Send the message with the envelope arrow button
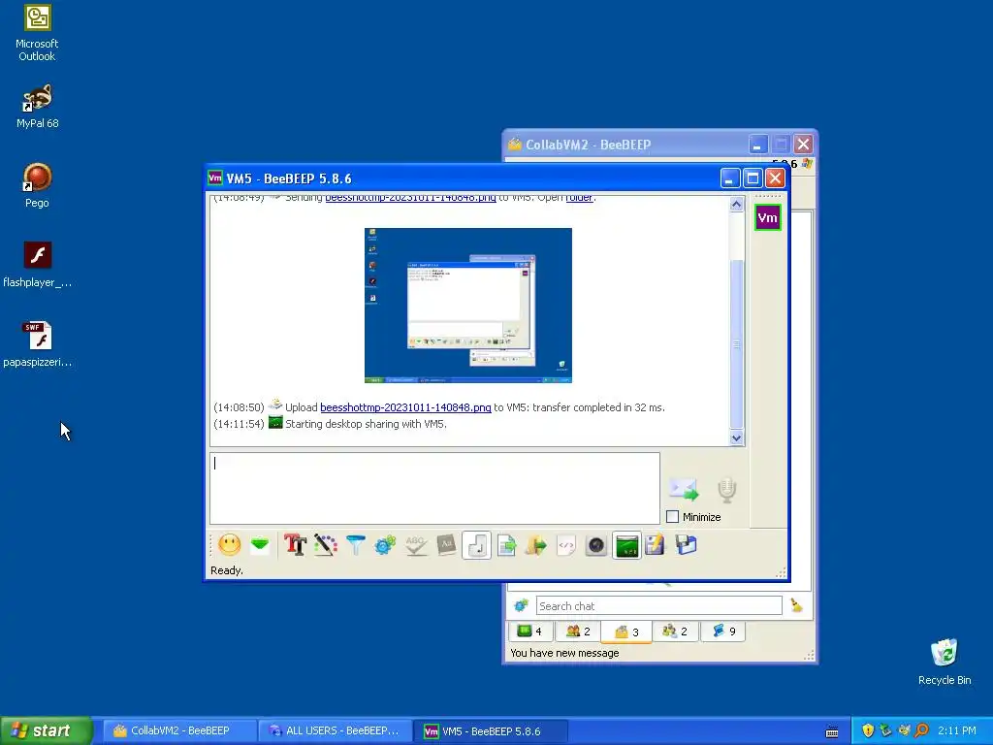The width and height of the screenshot is (993, 745). pyautogui.click(x=684, y=489)
